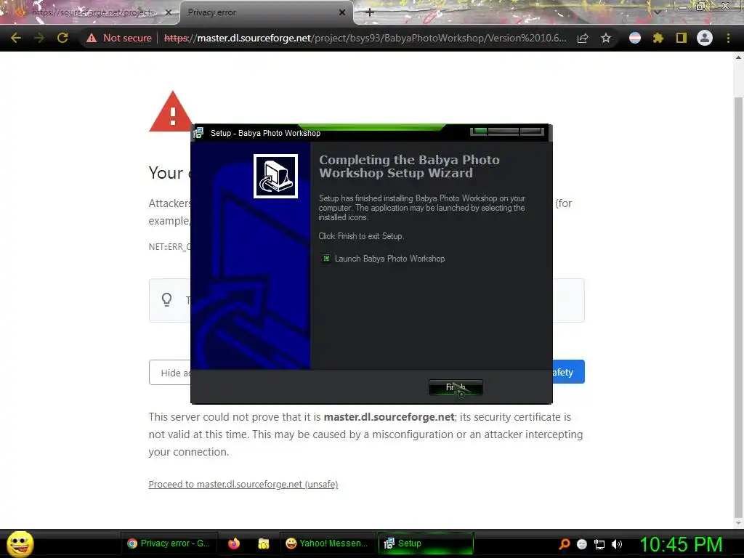This screenshot has width=744, height=558.
Task: Click the network tray icon
Action: 599,544
